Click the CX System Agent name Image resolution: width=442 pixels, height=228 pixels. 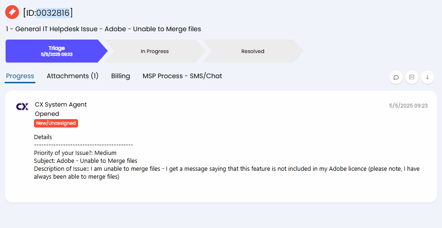(61, 104)
